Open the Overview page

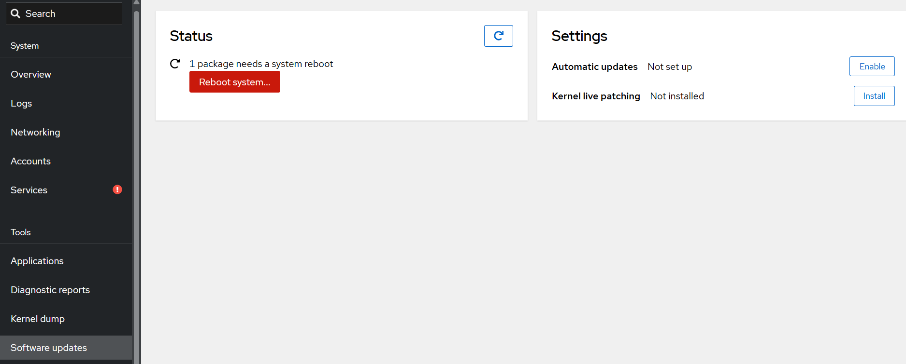tap(31, 74)
